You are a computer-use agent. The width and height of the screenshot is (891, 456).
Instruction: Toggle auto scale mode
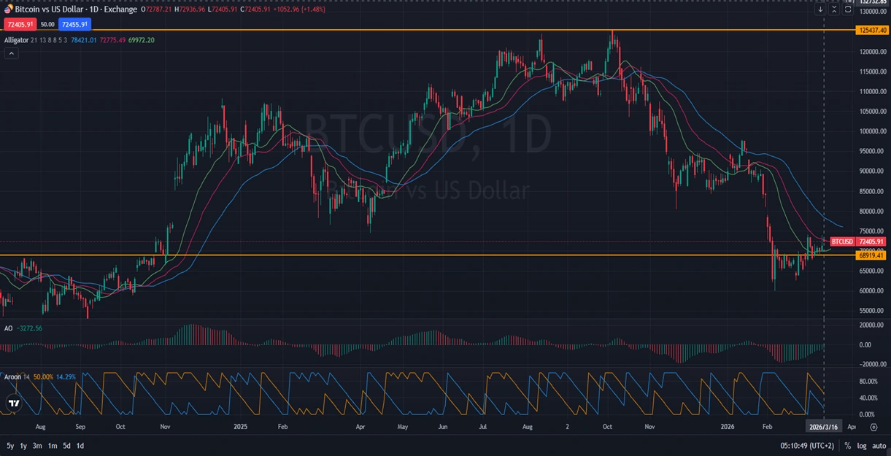point(879,446)
